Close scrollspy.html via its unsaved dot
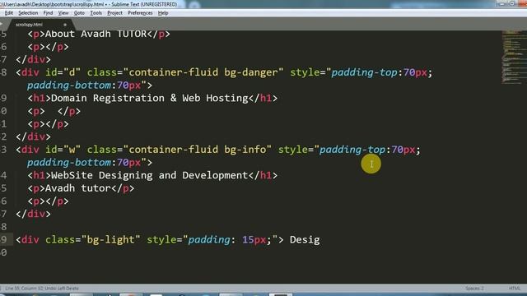 (65, 25)
